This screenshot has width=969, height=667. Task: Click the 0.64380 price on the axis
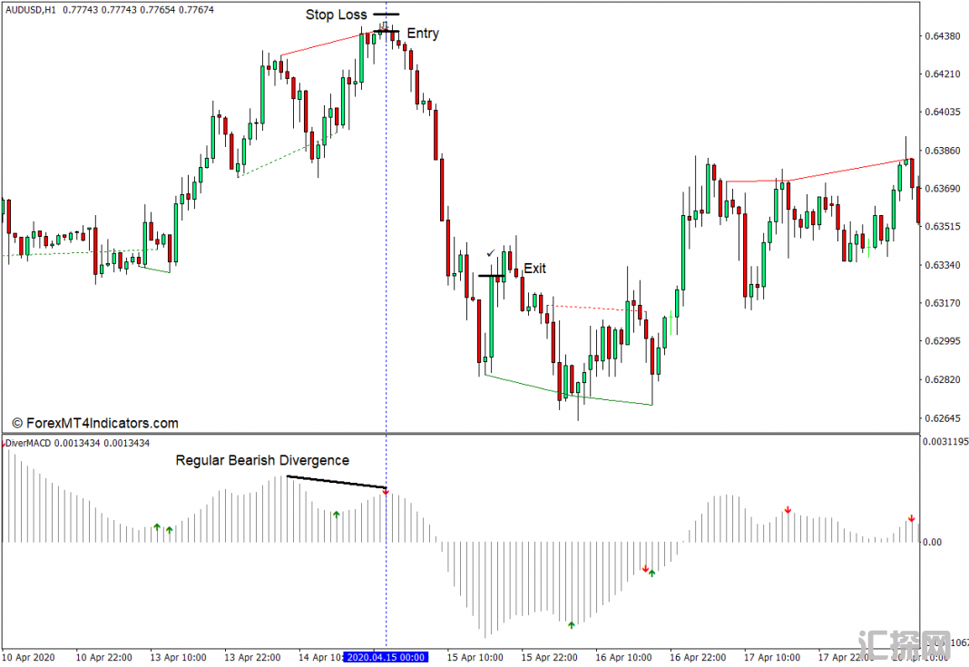pyautogui.click(x=943, y=36)
